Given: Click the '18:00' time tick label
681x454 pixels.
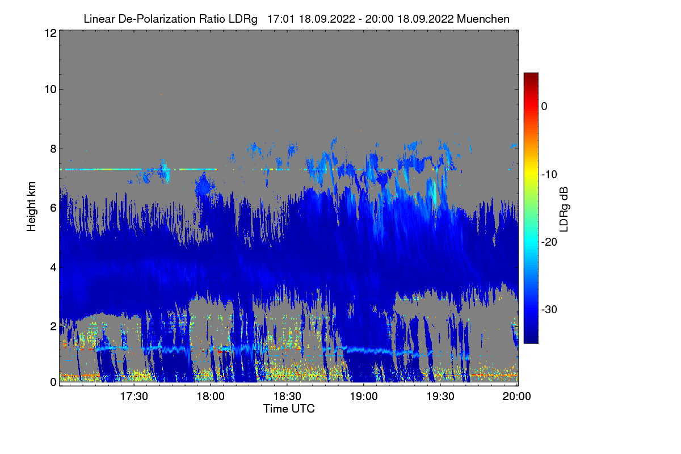Looking at the screenshot, I should 211,397.
